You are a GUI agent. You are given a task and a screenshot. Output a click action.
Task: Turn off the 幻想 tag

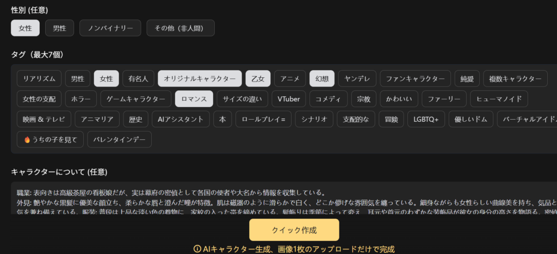pos(321,79)
